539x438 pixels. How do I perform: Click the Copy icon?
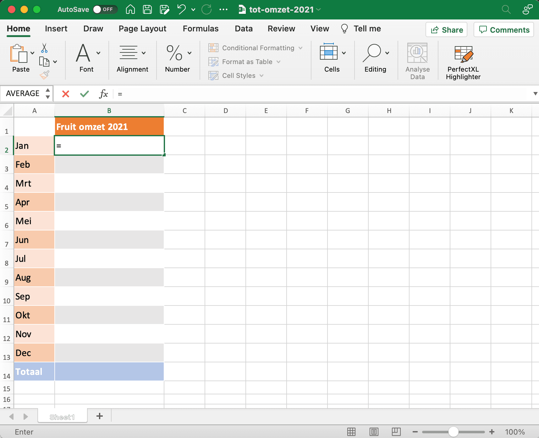coord(45,62)
